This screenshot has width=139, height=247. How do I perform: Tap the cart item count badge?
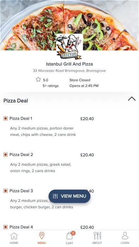click(73, 233)
